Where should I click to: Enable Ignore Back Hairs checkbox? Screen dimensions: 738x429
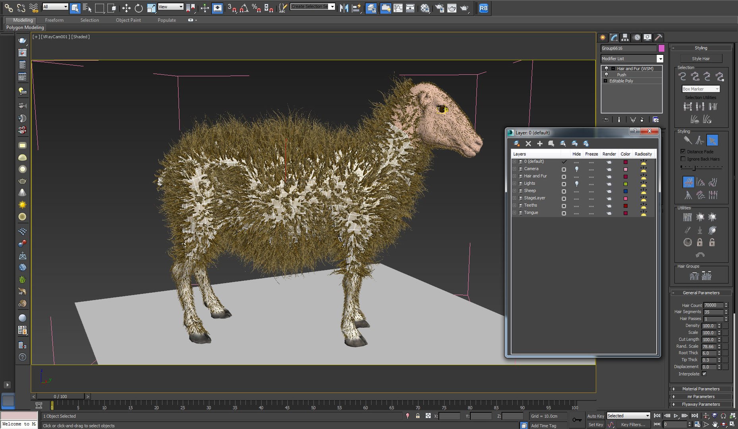(x=683, y=159)
